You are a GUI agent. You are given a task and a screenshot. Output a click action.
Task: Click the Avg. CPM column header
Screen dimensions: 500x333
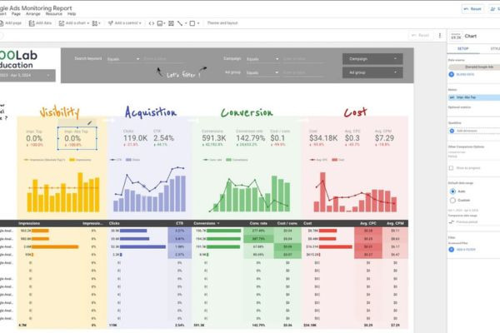point(395,223)
